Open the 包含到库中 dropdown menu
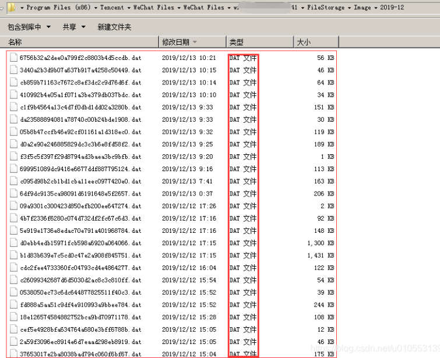This screenshot has width=440, height=358. tap(29, 27)
